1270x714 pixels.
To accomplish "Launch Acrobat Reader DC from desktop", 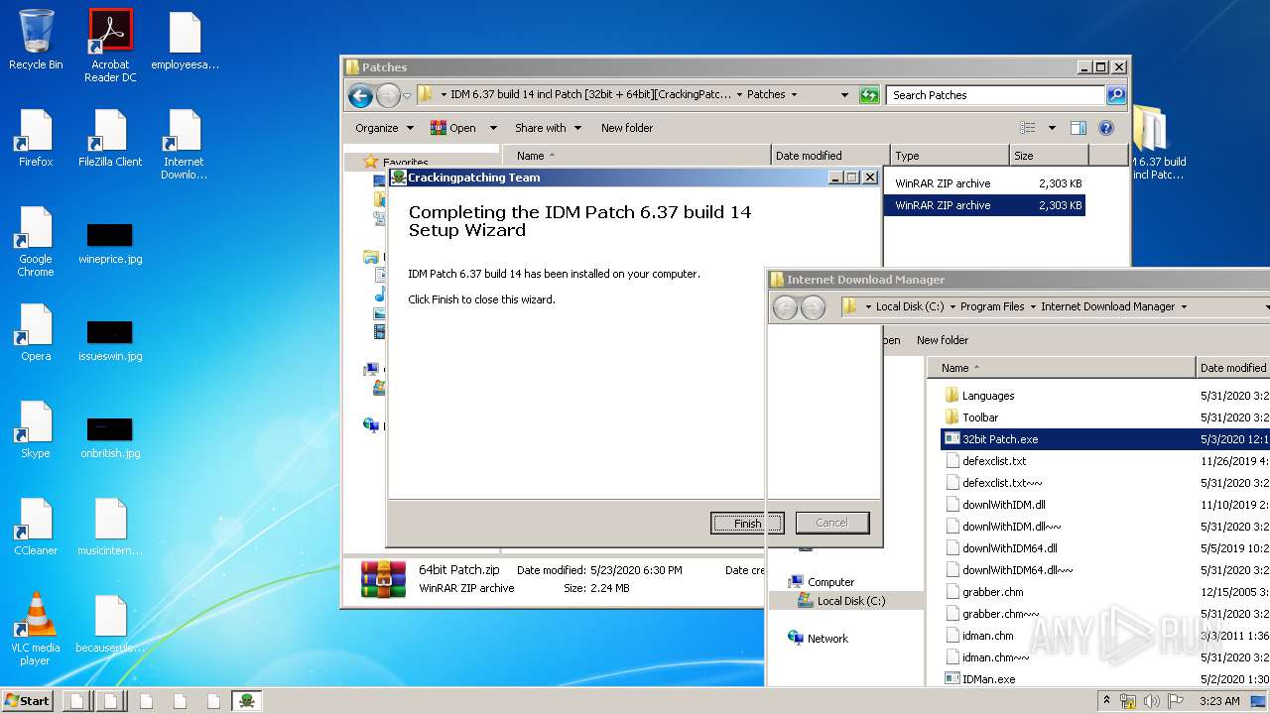I will (110, 45).
